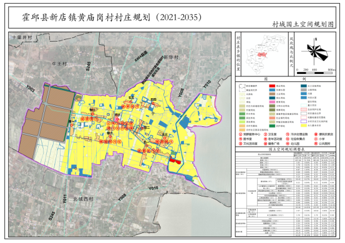Click the 卫生室 legend icon

[266, 134]
